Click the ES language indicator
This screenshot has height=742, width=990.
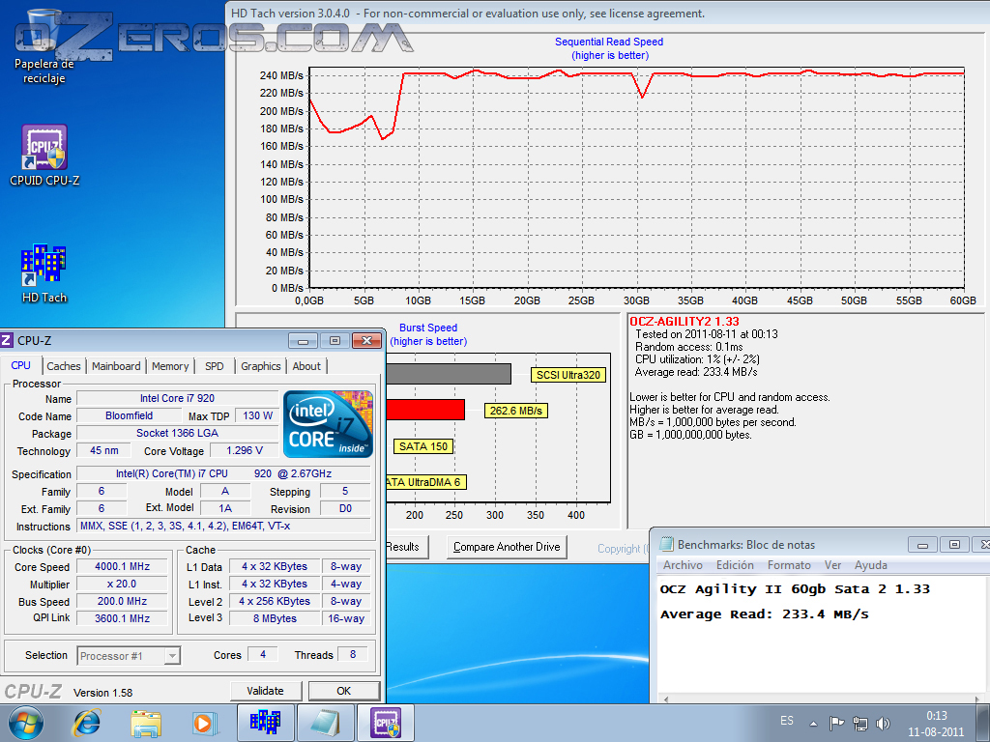pyautogui.click(x=787, y=721)
